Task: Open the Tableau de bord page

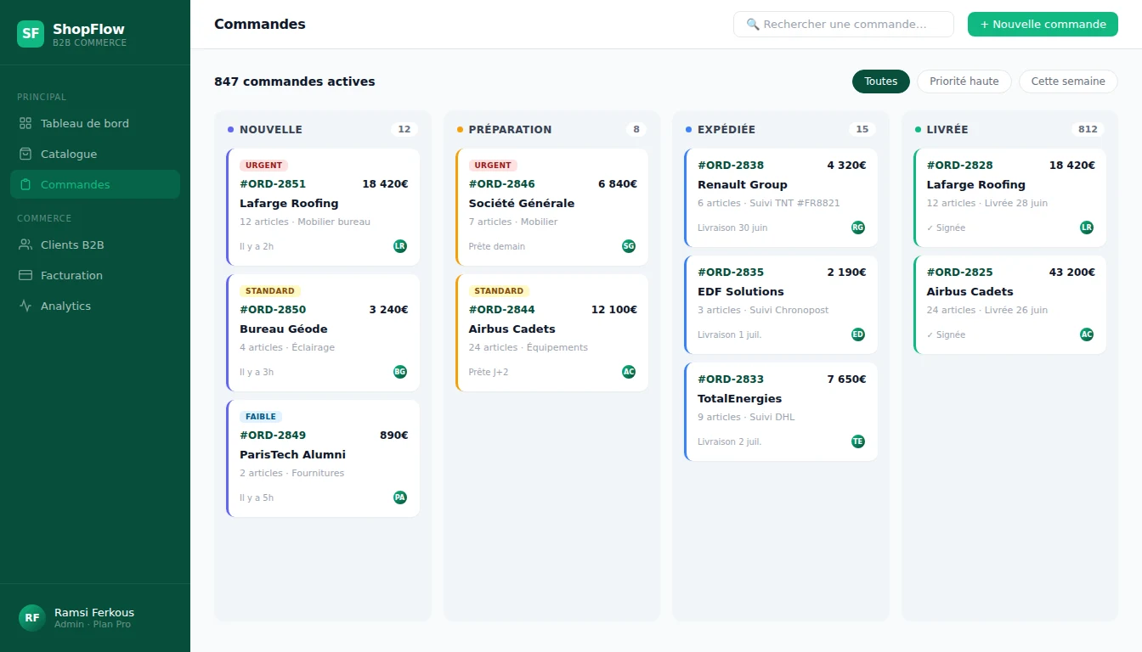Action: pyautogui.click(x=95, y=123)
